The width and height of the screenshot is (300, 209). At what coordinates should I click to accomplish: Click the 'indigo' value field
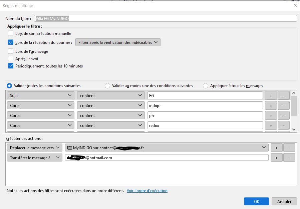[205, 105]
